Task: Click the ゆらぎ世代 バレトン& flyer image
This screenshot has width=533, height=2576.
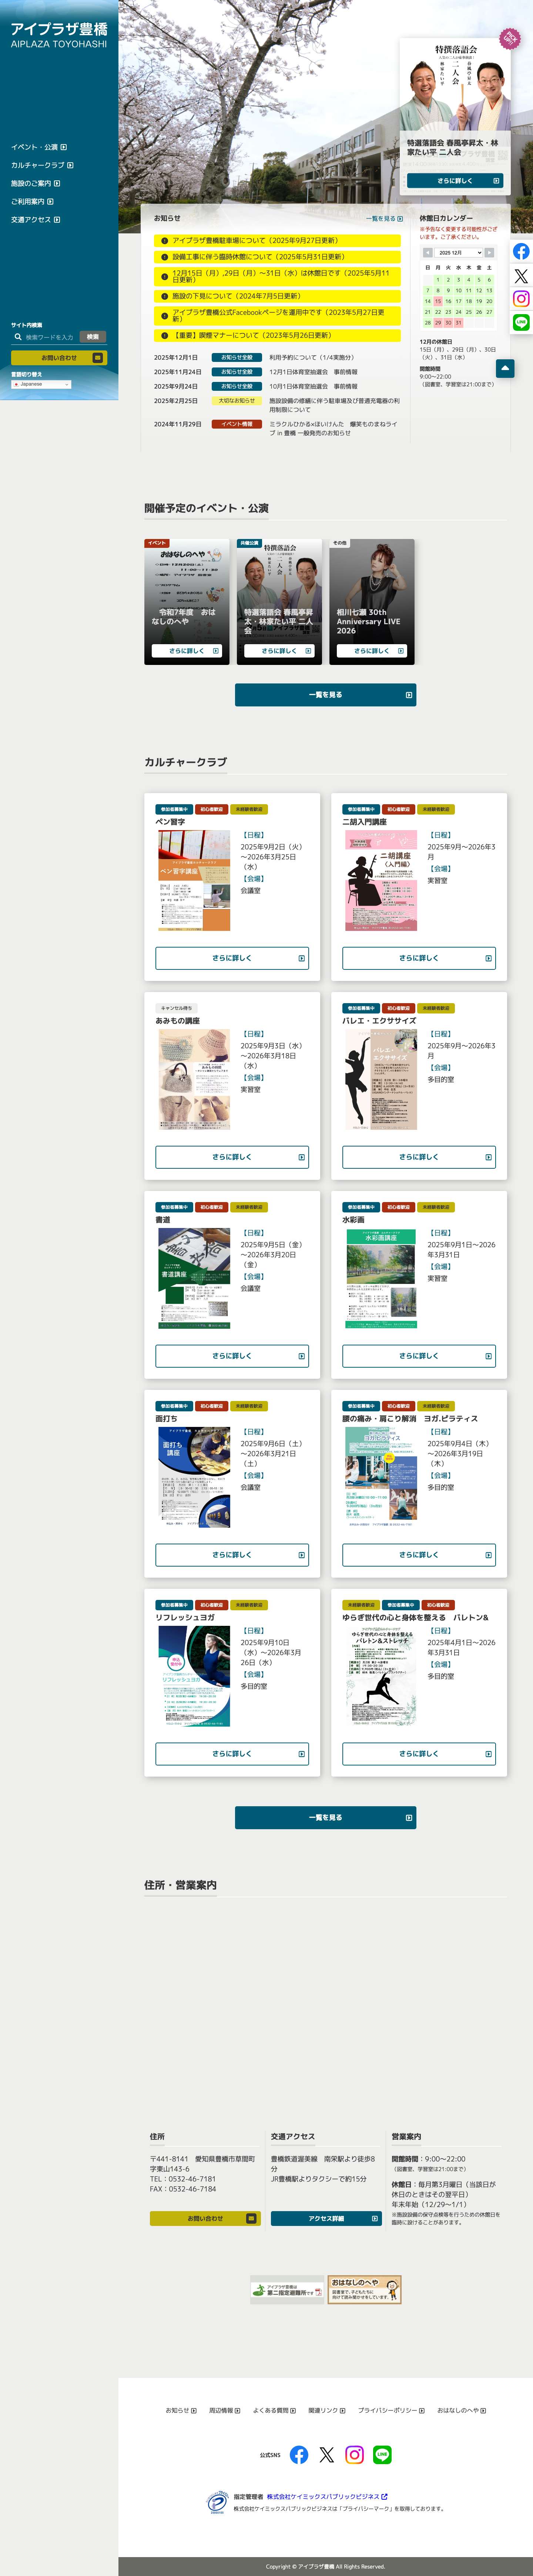Action: click(381, 1676)
